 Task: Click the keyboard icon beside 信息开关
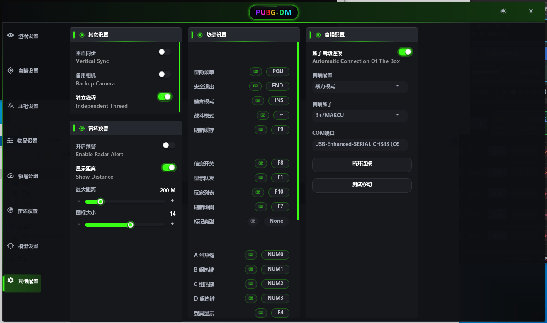[x=261, y=163]
